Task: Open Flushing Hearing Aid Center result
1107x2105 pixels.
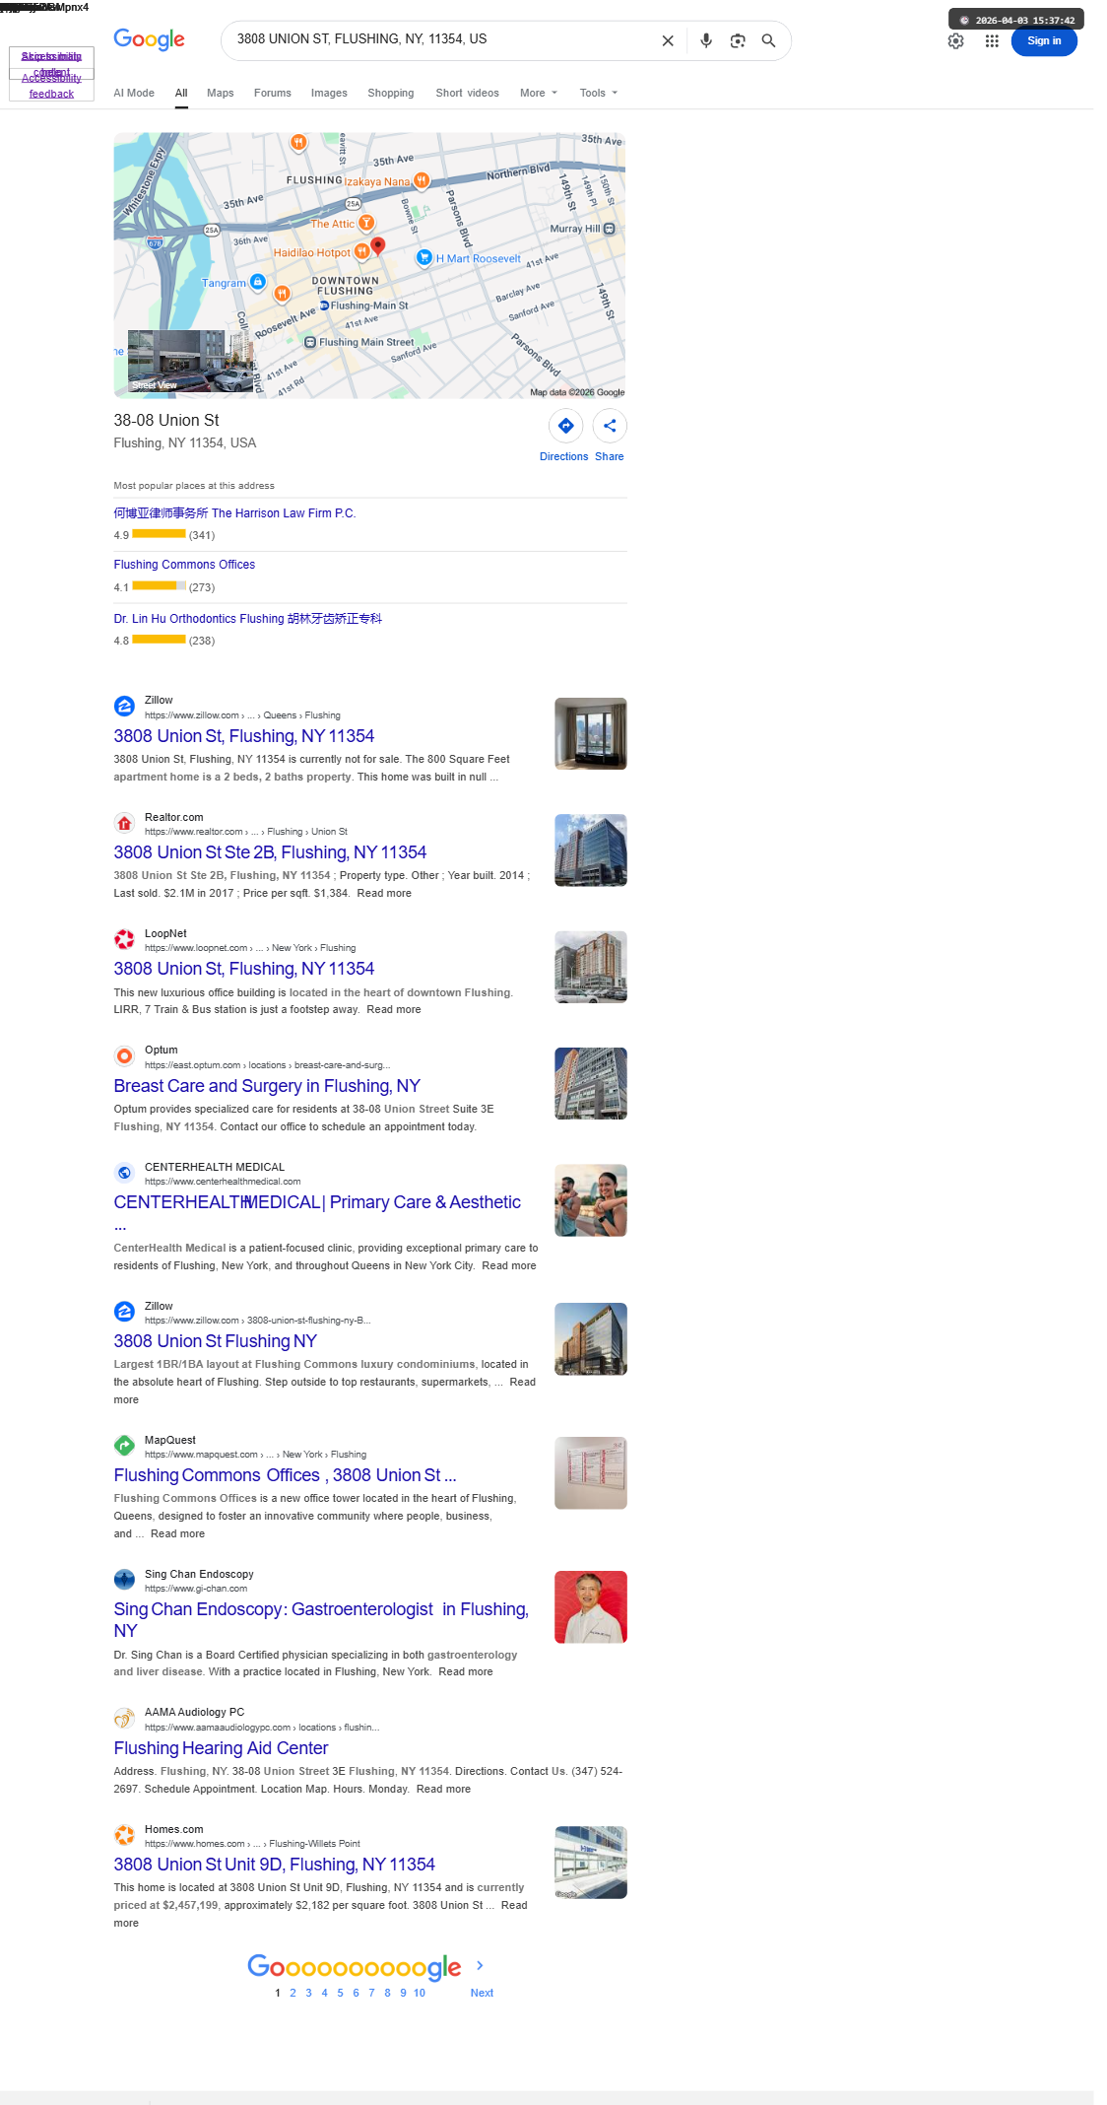Action: [221, 1748]
